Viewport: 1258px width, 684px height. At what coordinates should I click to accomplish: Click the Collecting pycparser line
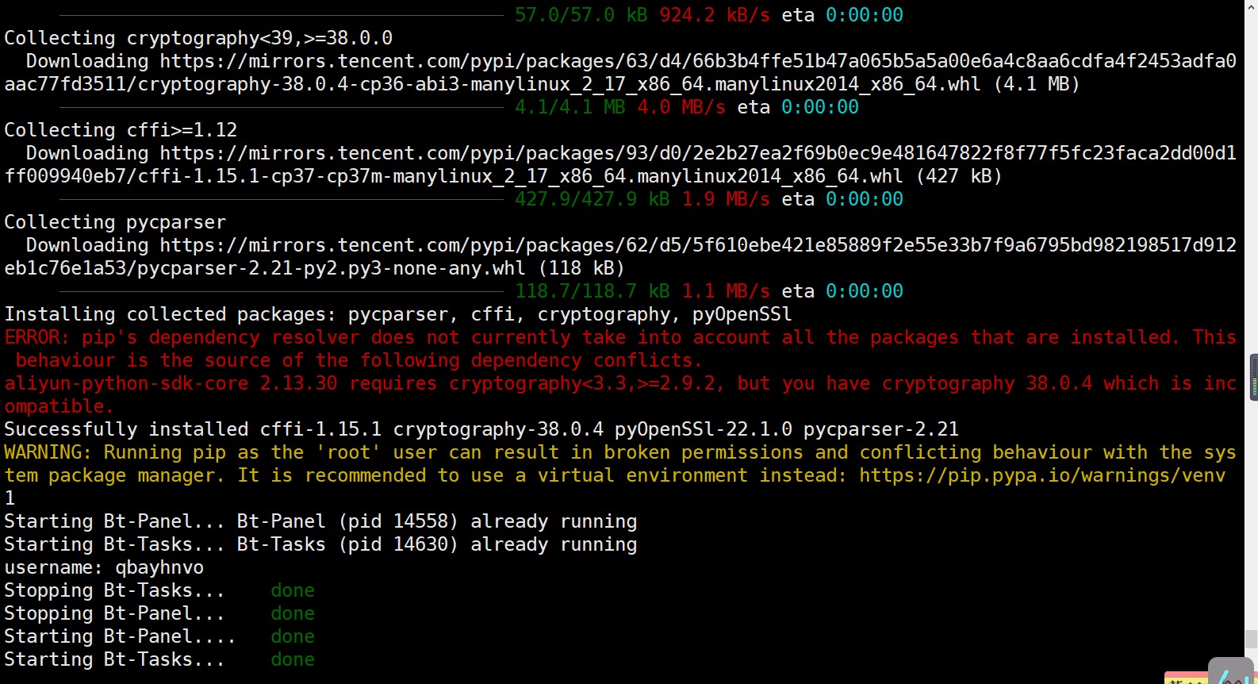point(115,222)
